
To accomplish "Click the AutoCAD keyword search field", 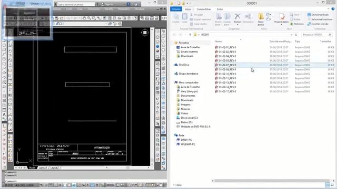I will click(x=76, y=4).
